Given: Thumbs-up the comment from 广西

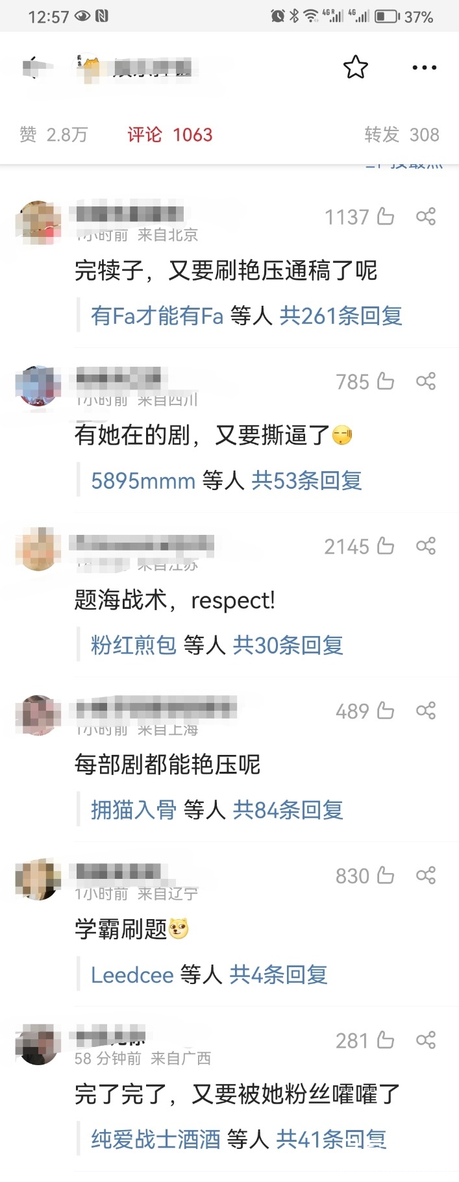Looking at the screenshot, I should 386,1040.
